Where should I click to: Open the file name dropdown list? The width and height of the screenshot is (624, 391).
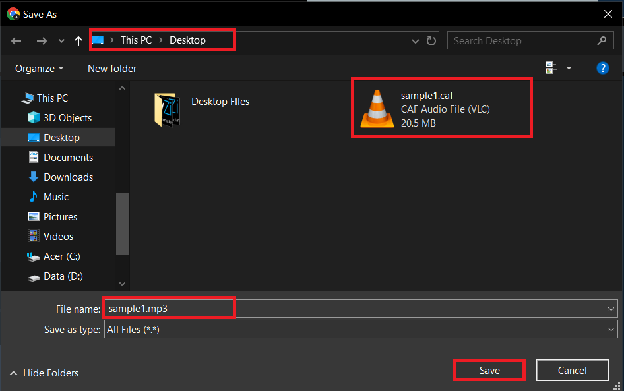pyautogui.click(x=611, y=308)
